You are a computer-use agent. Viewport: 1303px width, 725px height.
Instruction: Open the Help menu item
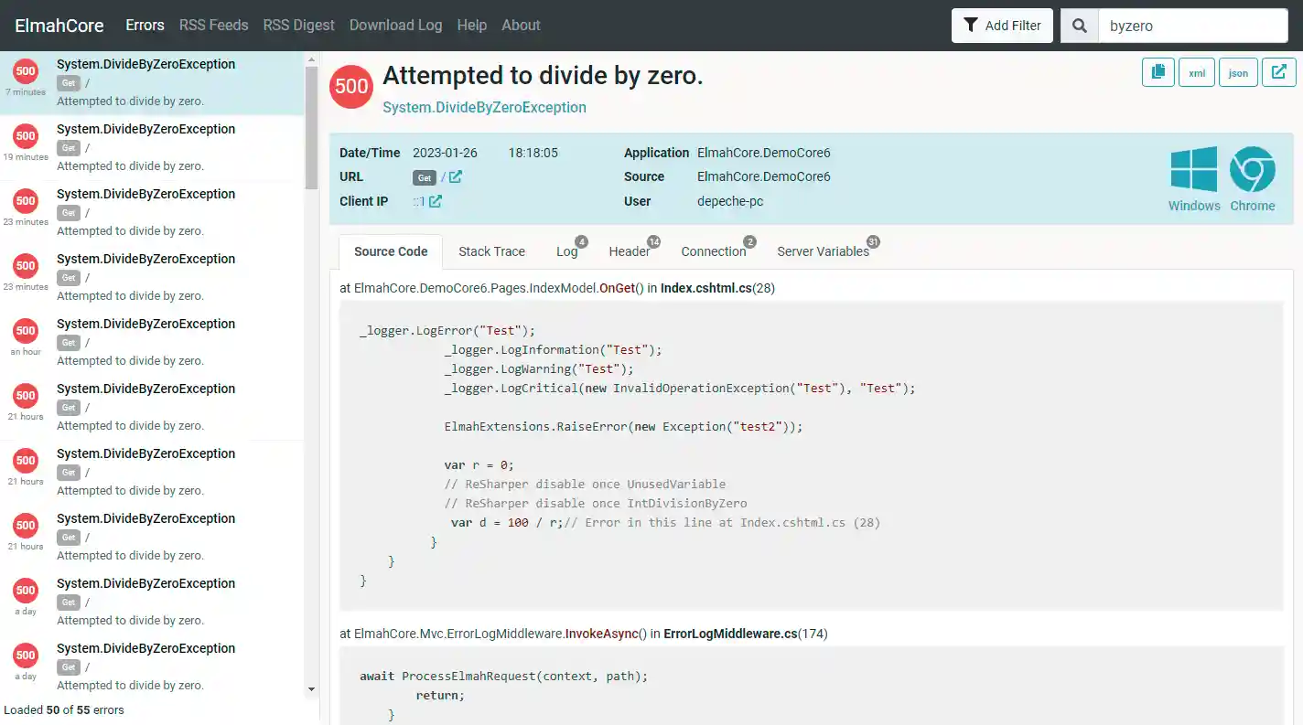[x=471, y=26]
